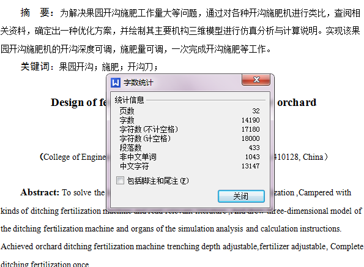Click the word orchard in the English title
This screenshot has width=364, height=267.
click(297, 102)
